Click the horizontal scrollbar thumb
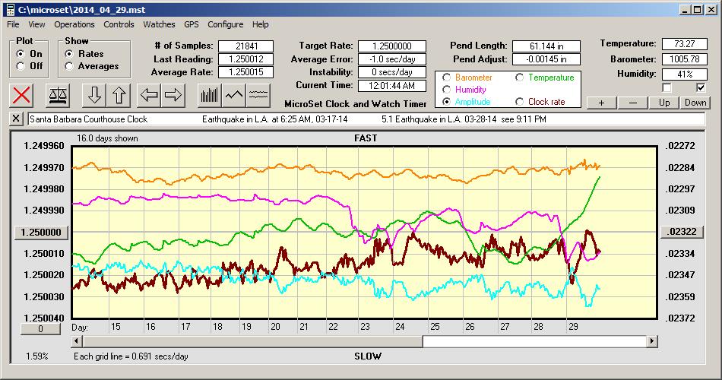The image size is (722, 380). pyautogui.click(x=253, y=341)
